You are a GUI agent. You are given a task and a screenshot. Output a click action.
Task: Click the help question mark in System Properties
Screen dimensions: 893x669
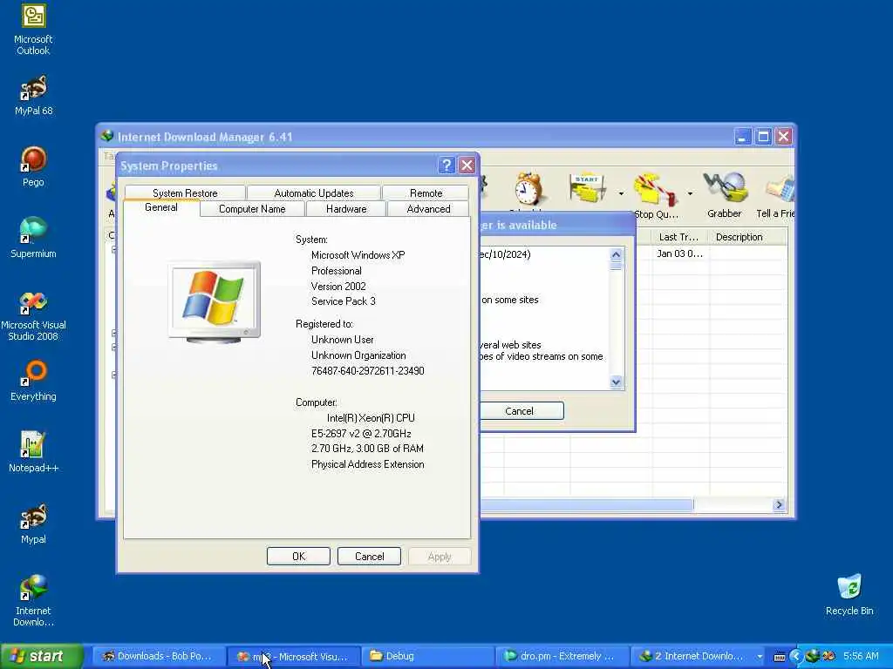pyautogui.click(x=446, y=165)
